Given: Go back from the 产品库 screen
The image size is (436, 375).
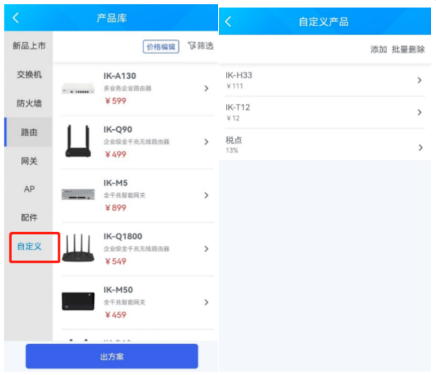Looking at the screenshot, I should pyautogui.click(x=15, y=18).
